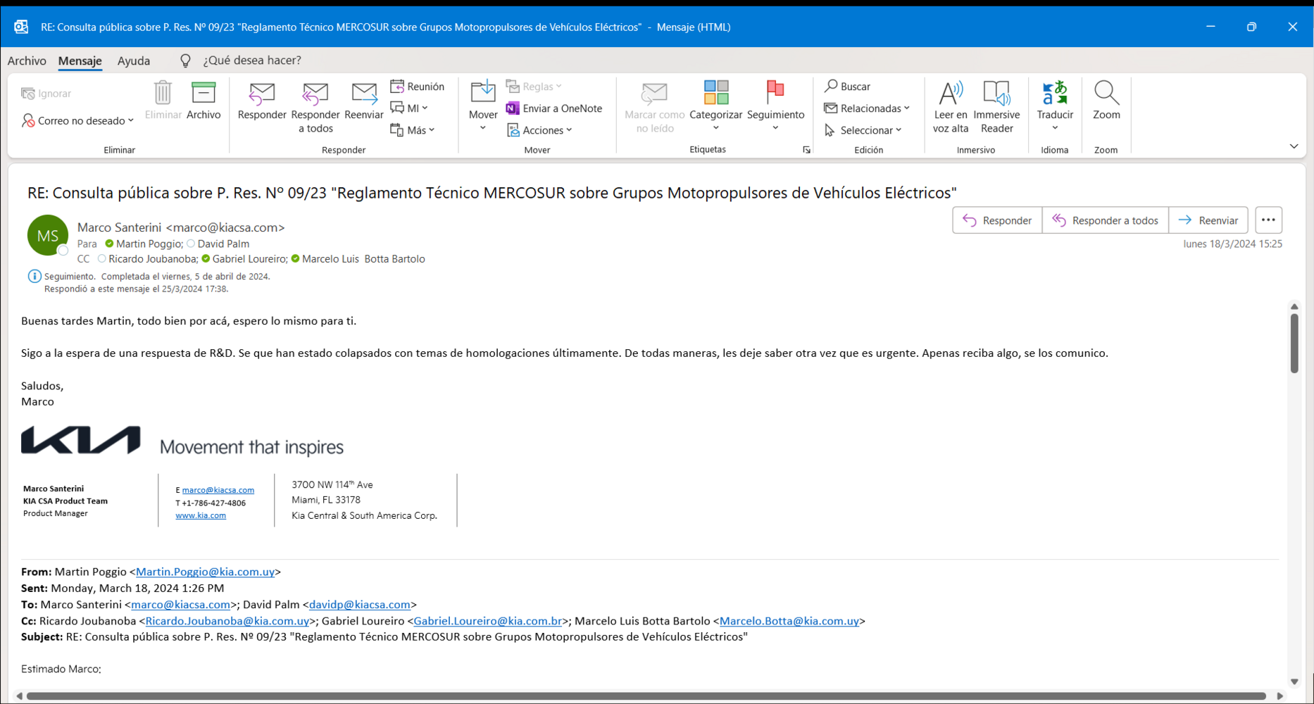
Task: Click the ¿Qué desea hacer? search field
Action: tap(251, 61)
